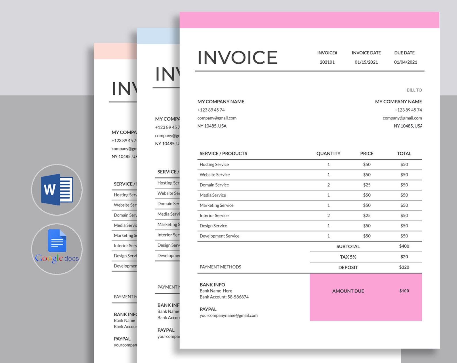The height and width of the screenshot is (363, 457).
Task: Select the Marketing Service row name
Action: point(216,205)
